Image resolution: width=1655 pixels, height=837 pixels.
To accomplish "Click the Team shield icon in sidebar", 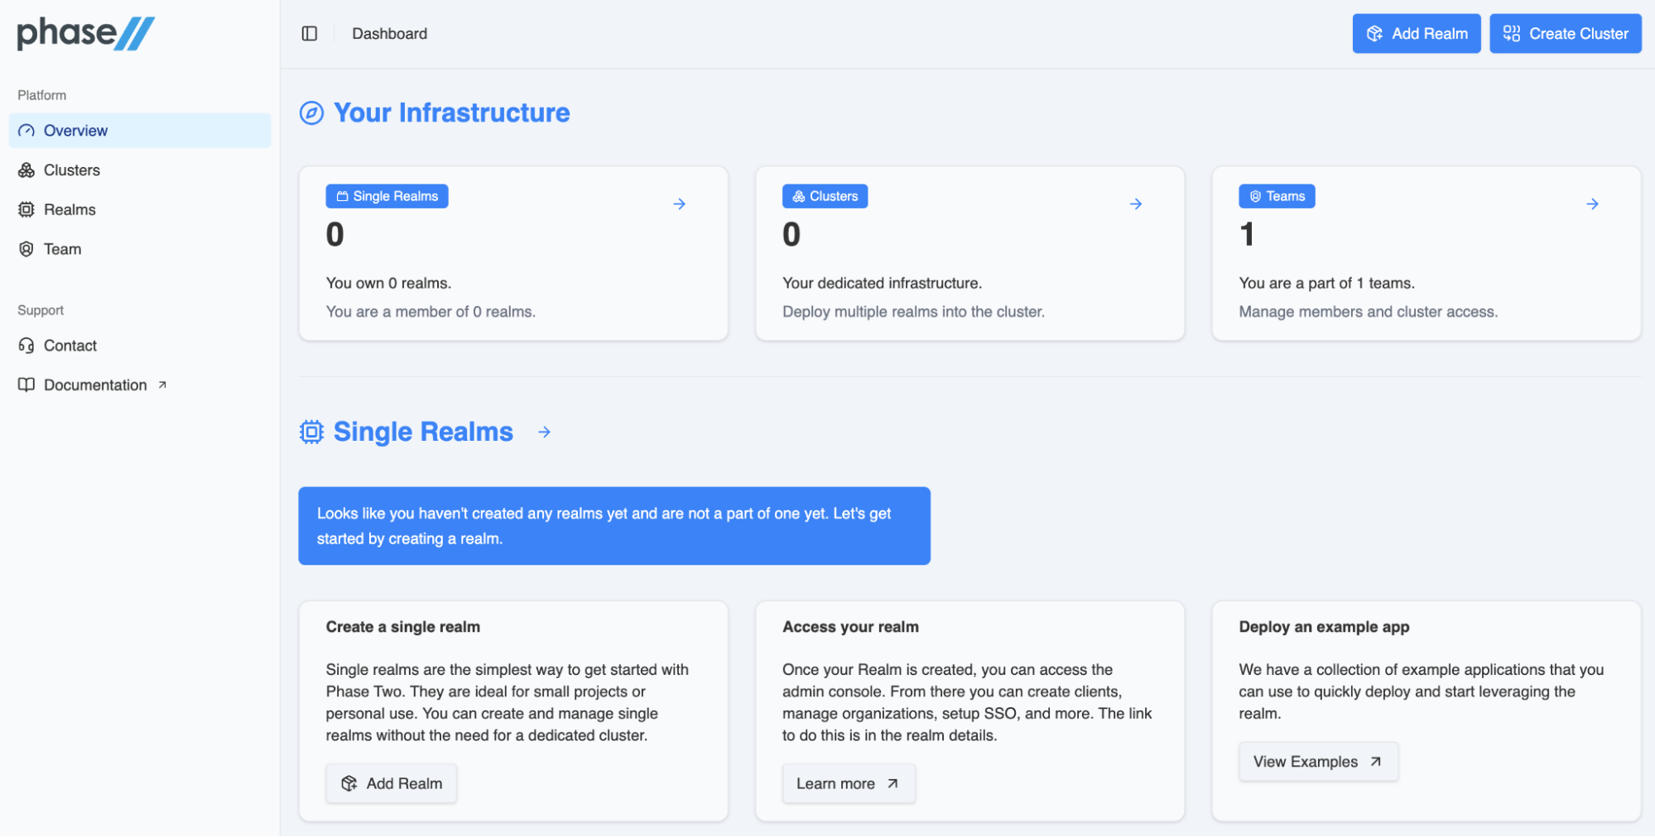I will click(x=26, y=248).
